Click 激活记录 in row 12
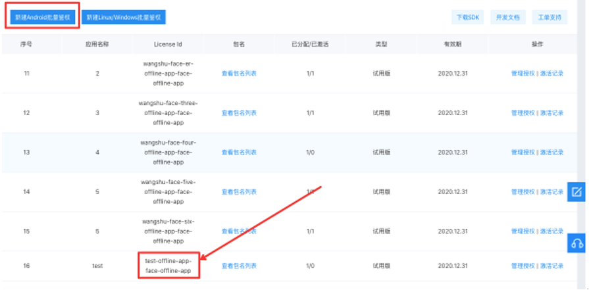This screenshot has width=589, height=290. coord(551,113)
